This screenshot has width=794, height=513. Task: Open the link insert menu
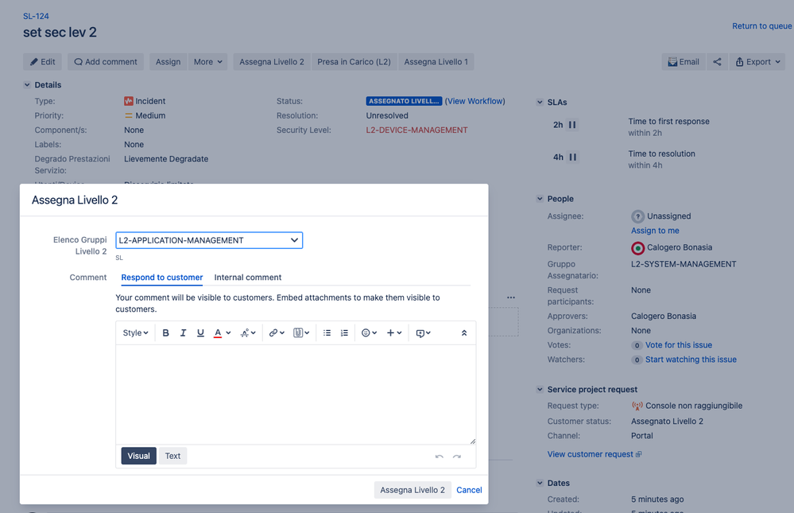(x=277, y=333)
